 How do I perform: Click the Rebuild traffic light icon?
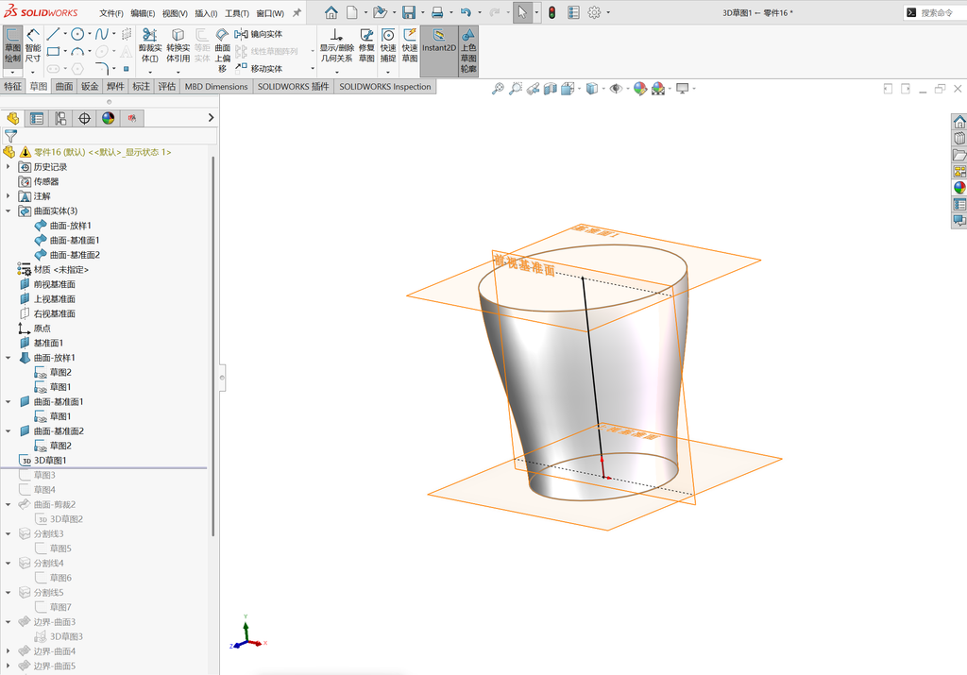[551, 12]
